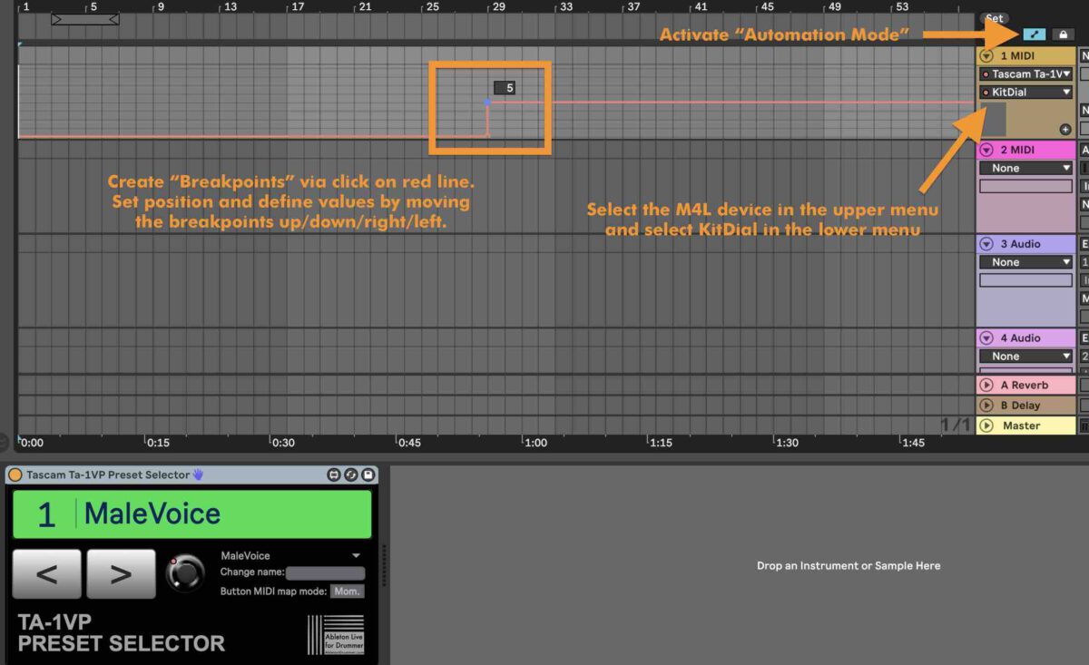
Task: Select the B Delay track name
Action: tap(1021, 406)
